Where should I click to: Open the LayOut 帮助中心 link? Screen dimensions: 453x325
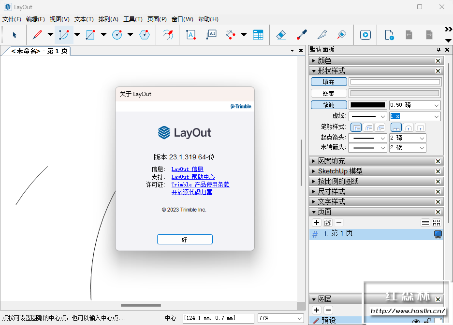193,177
